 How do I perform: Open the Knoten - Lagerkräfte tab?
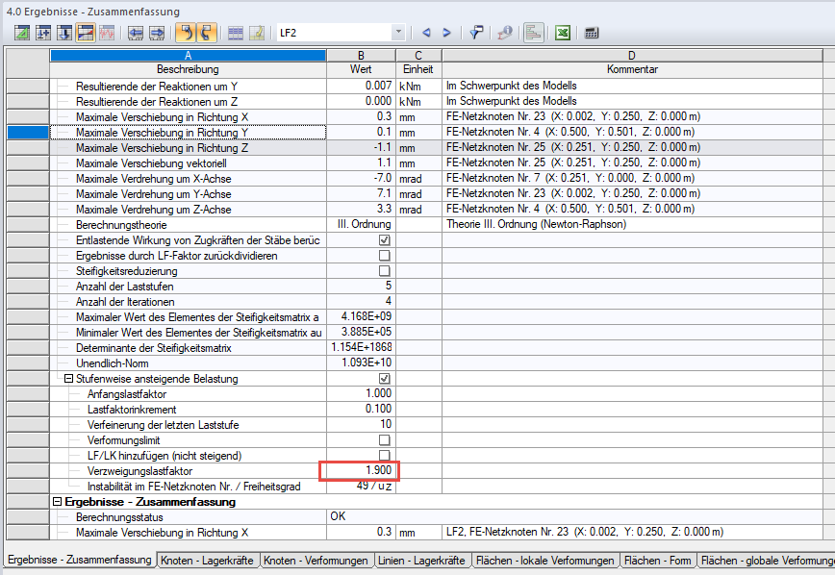(x=207, y=560)
